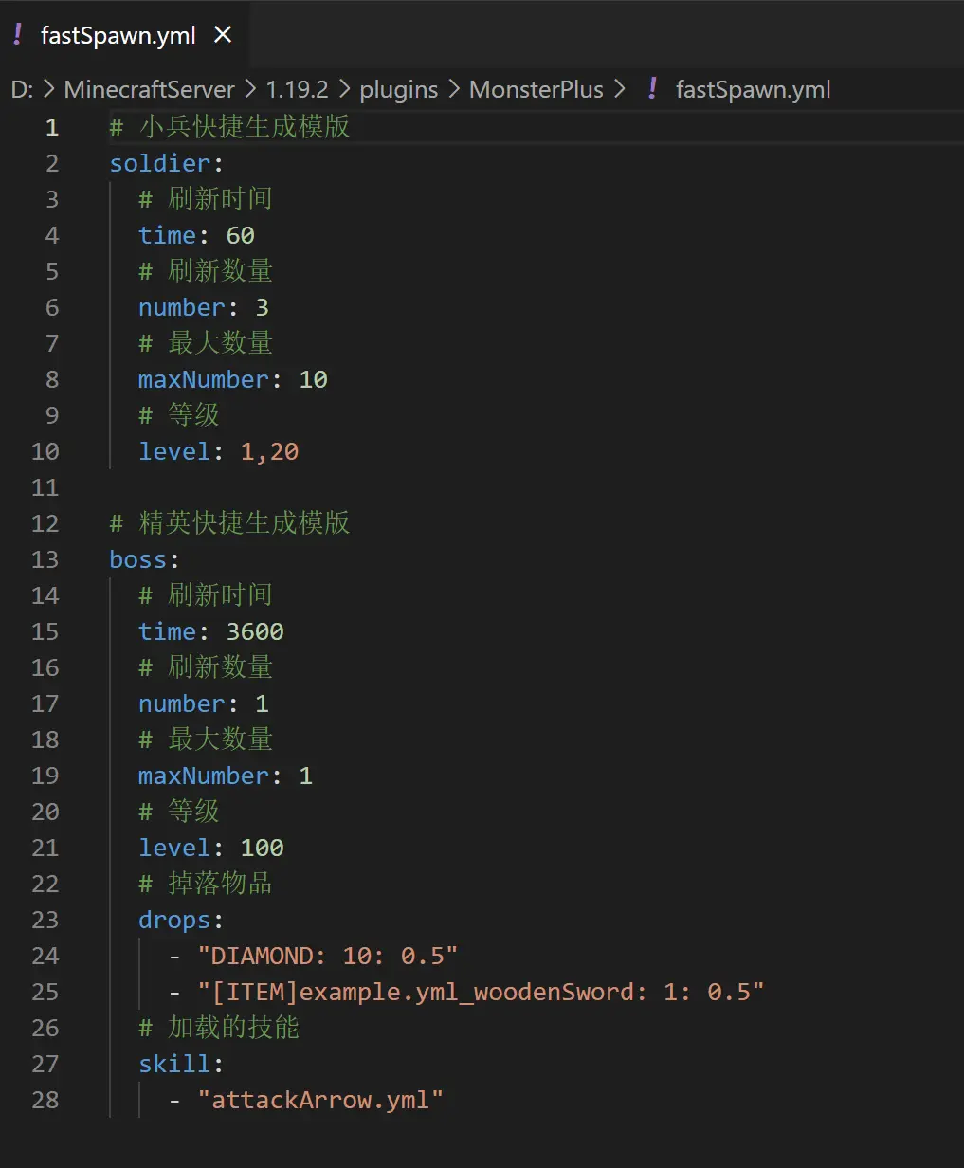This screenshot has width=964, height=1168.
Task: Select line 1 via its line number
Action: coord(52,127)
